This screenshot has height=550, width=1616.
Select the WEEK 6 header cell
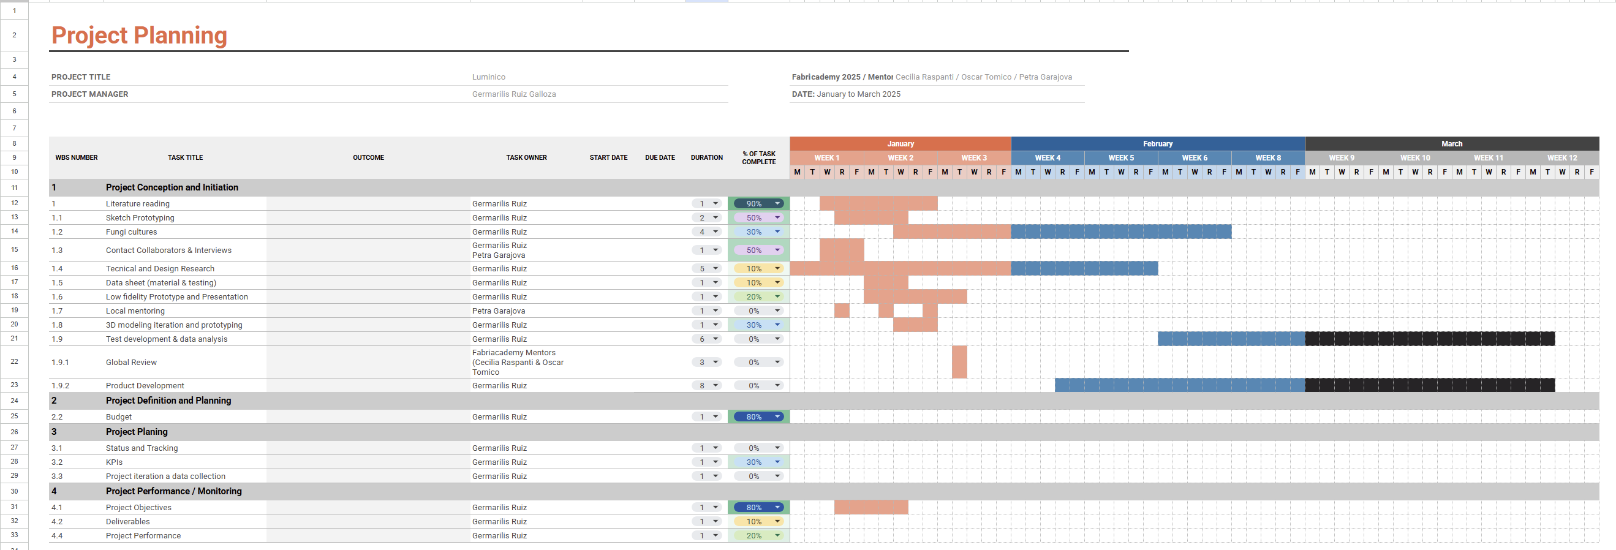[1195, 158]
